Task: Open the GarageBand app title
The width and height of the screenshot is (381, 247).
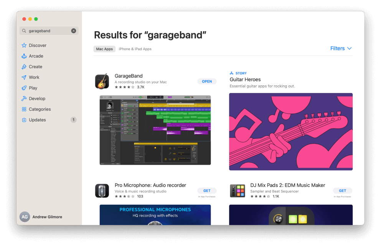Action: click(x=129, y=76)
